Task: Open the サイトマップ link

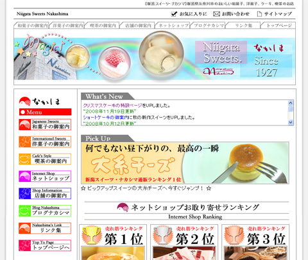Action: point(278,14)
